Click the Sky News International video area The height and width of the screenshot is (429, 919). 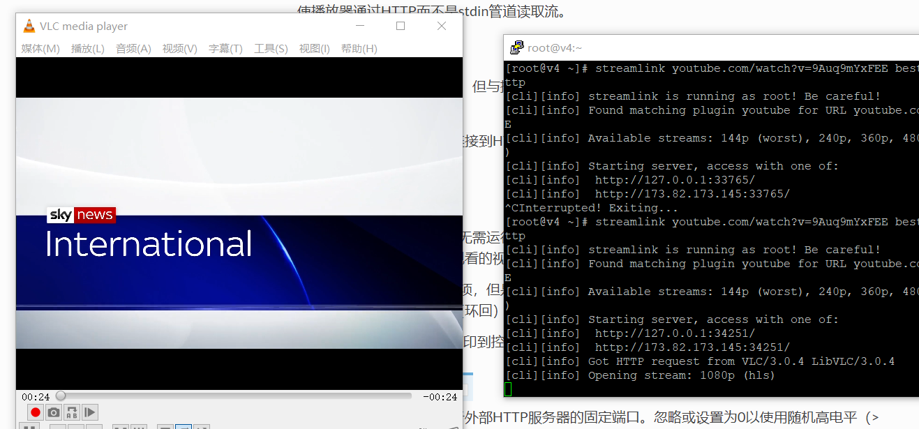[239, 223]
